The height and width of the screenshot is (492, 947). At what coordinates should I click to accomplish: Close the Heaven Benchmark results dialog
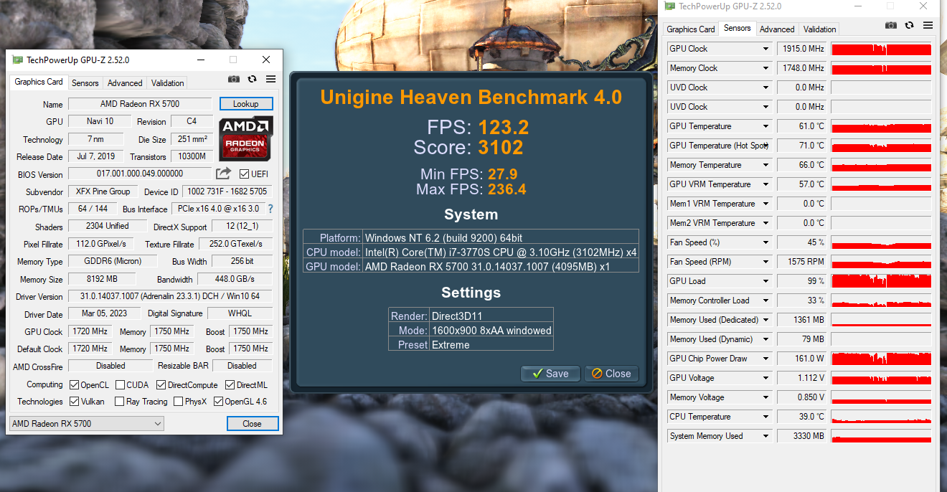pyautogui.click(x=611, y=374)
